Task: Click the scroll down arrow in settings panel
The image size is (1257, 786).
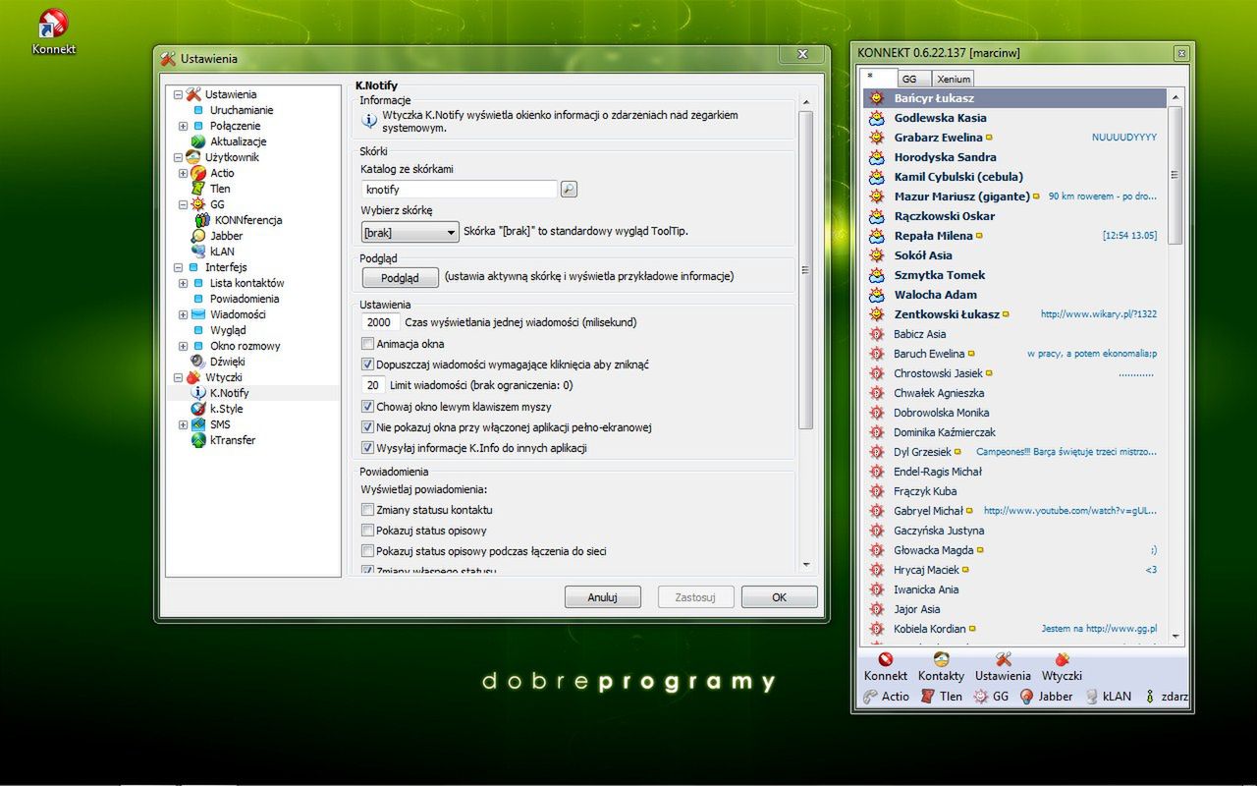Action: click(806, 565)
